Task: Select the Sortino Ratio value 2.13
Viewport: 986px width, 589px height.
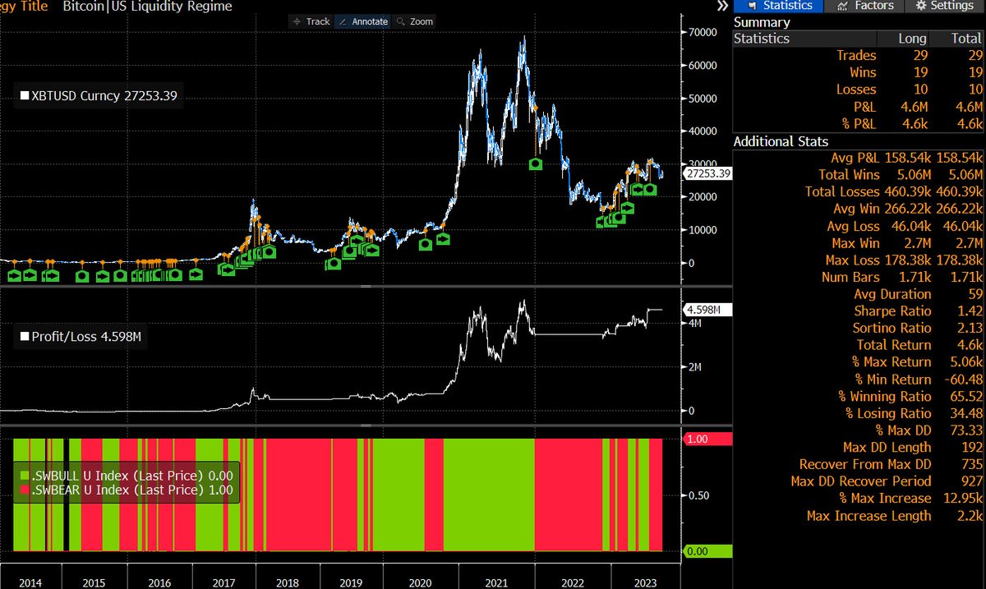Action: tap(970, 329)
